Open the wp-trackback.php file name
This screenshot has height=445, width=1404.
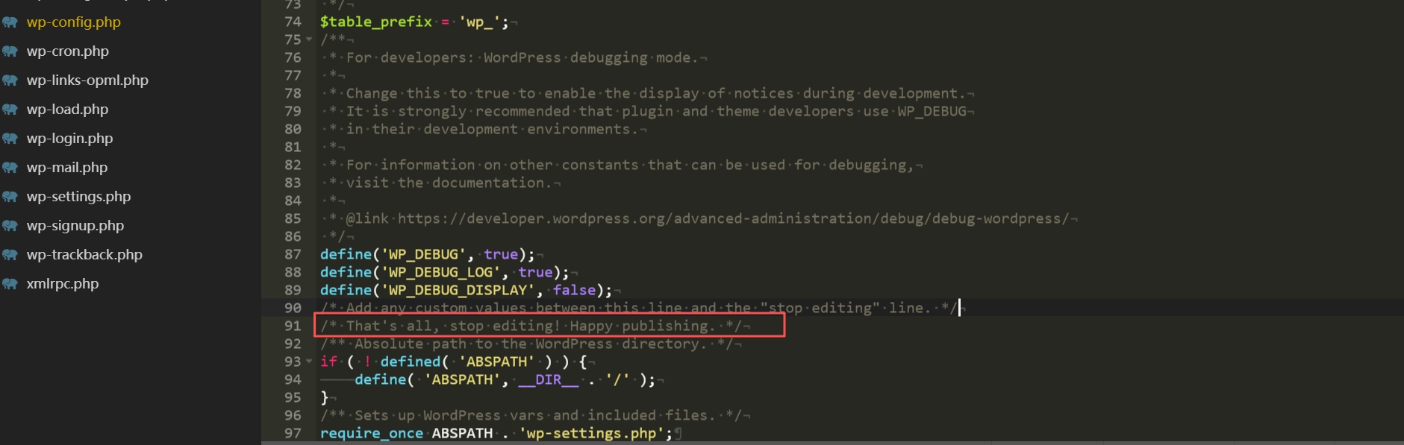(x=84, y=255)
